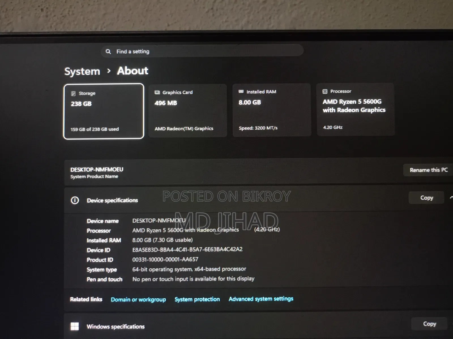Screen dimensions: 453x339
Task: Click the Processor label in specifications
Action: click(x=99, y=231)
